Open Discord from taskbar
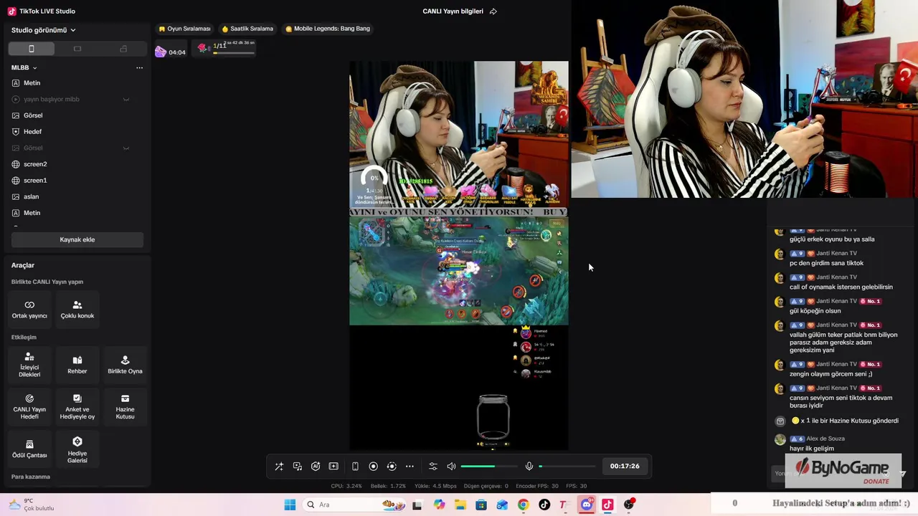Viewport: 918px width, 516px height. click(x=587, y=505)
